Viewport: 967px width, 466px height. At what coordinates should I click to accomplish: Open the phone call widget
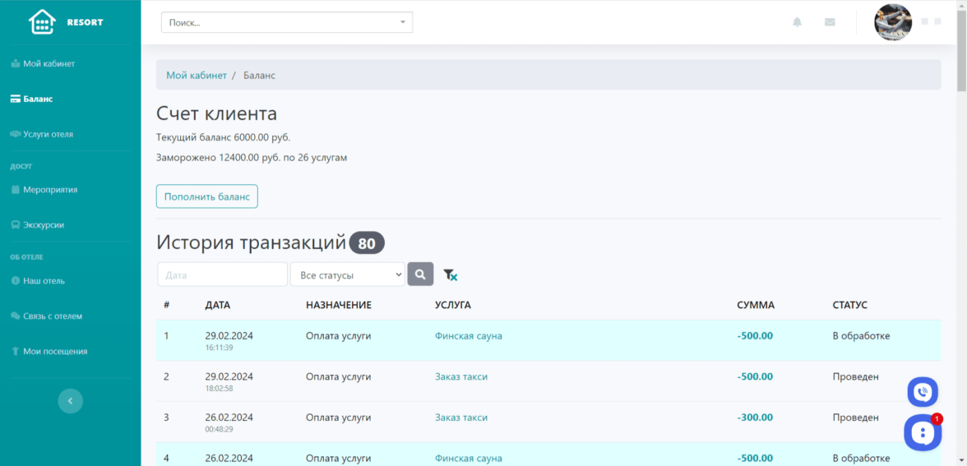click(x=923, y=392)
